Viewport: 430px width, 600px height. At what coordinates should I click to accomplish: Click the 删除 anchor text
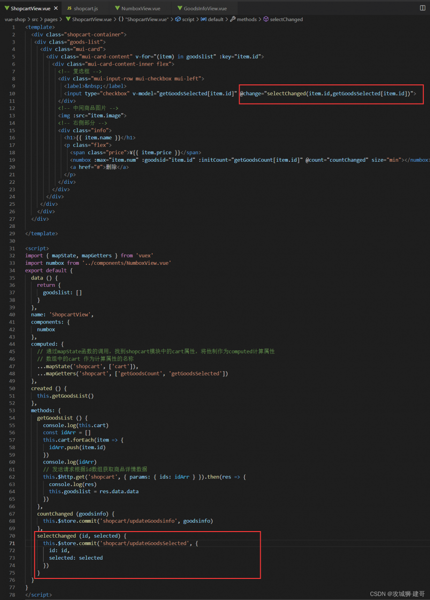(110, 167)
